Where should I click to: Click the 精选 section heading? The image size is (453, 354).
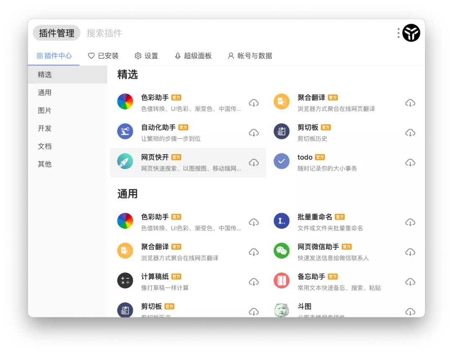tap(128, 75)
